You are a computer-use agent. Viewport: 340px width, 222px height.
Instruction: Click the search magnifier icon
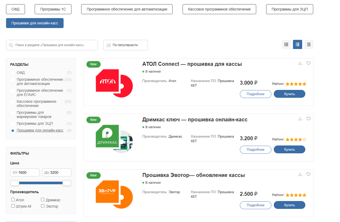(x=11, y=45)
